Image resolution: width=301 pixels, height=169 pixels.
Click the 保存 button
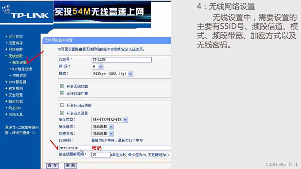(x=53, y=166)
